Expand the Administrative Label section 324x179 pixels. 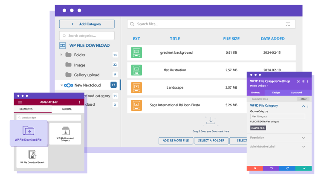tap(304, 146)
